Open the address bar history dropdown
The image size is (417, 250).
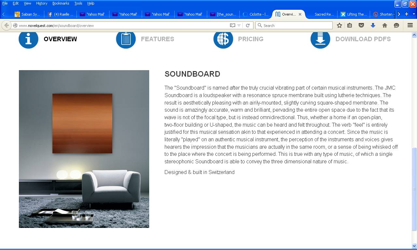pos(239,25)
